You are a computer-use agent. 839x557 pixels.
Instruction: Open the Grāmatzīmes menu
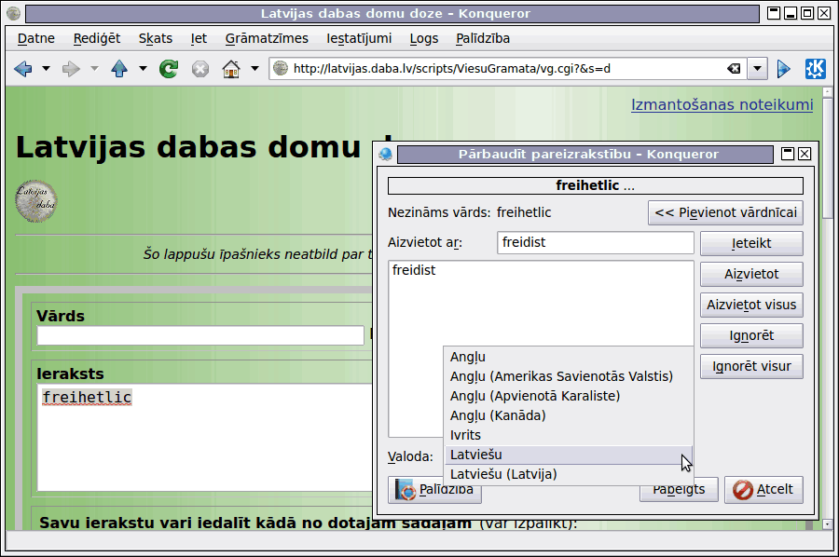coord(267,38)
